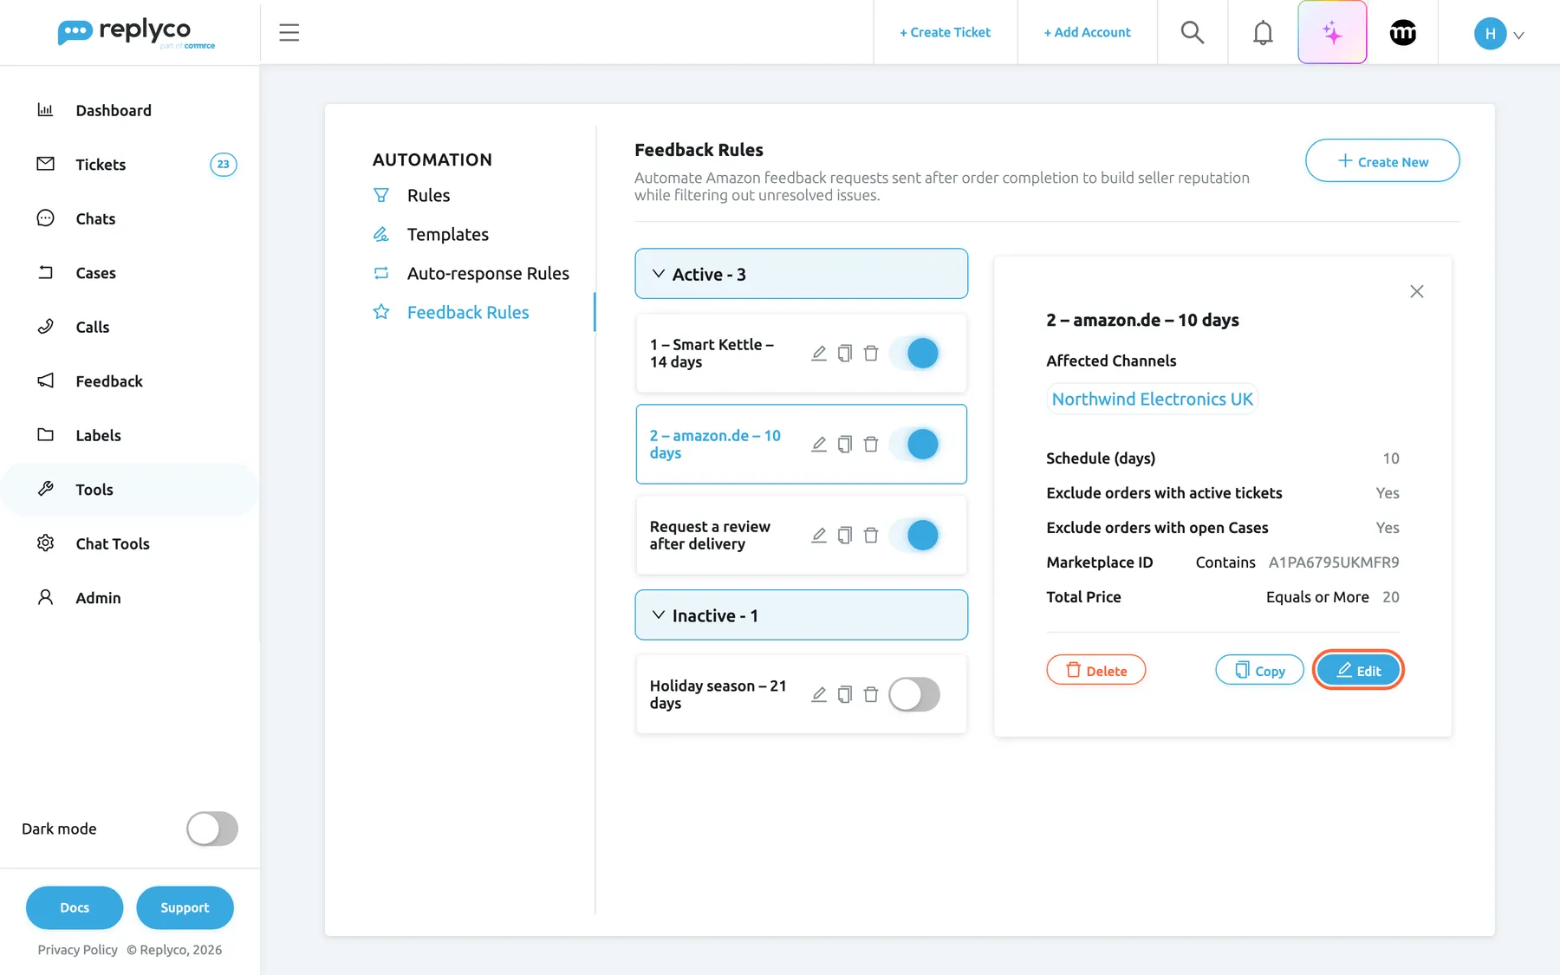1560x975 pixels.
Task: Select Feedback Rules menu item
Action: pos(468,312)
